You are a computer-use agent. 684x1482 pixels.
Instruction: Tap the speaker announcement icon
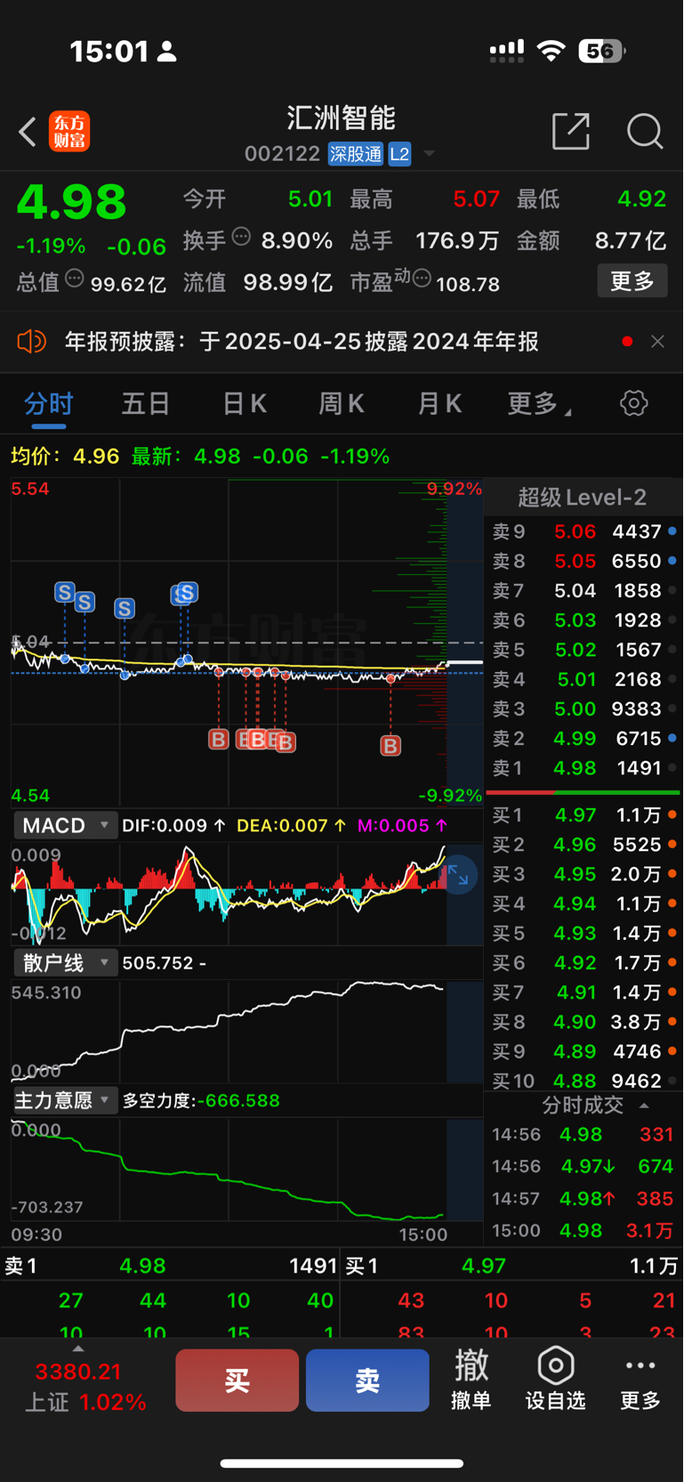(x=31, y=341)
